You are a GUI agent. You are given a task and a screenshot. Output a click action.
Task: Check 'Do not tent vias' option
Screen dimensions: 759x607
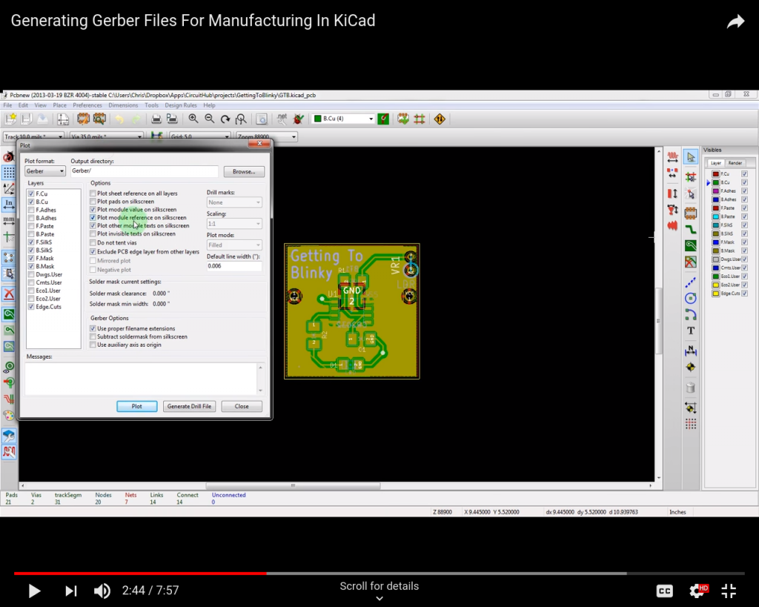click(x=93, y=242)
